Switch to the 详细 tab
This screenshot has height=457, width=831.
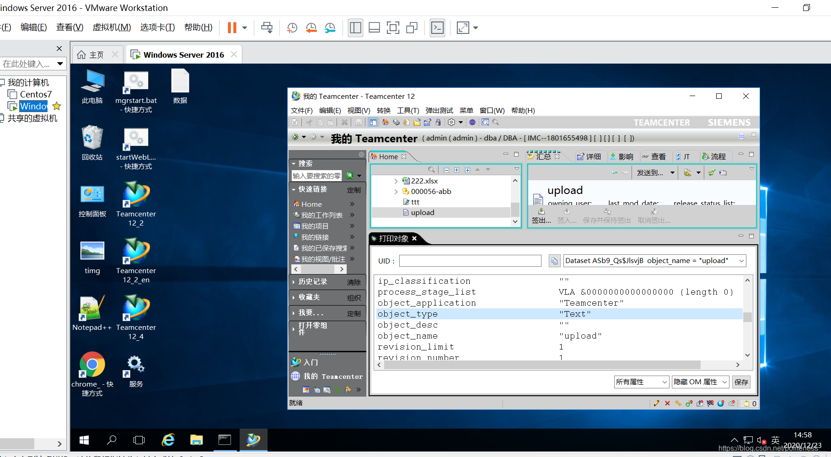pos(589,156)
